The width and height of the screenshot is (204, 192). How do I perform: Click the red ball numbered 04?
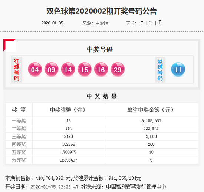coord(35,69)
